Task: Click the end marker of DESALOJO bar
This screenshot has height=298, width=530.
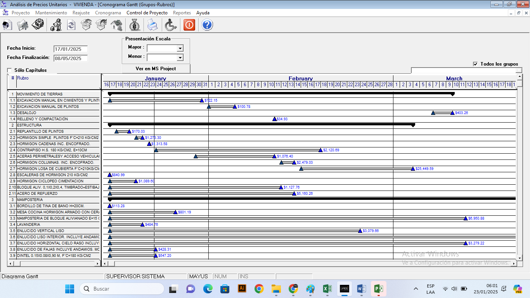Action: pyautogui.click(x=452, y=113)
